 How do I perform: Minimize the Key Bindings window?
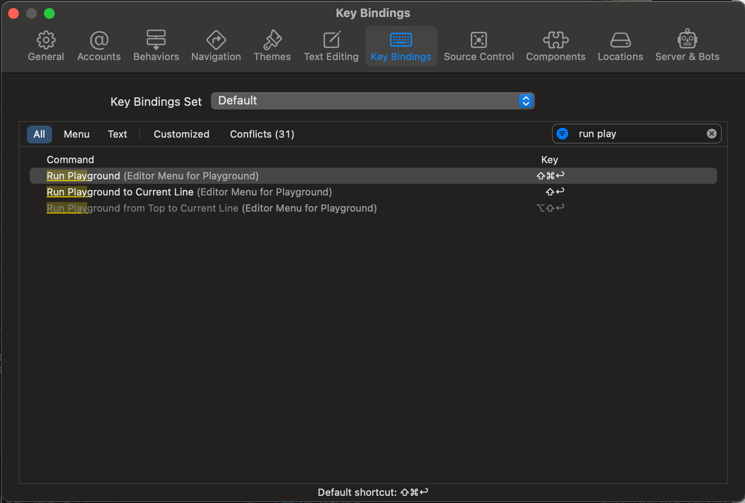[x=31, y=13]
